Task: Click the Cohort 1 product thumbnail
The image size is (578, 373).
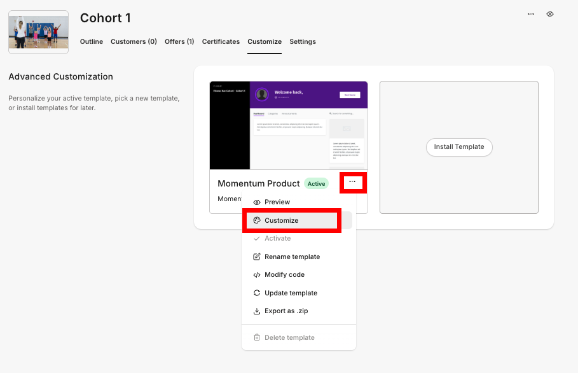Action: pyautogui.click(x=38, y=32)
